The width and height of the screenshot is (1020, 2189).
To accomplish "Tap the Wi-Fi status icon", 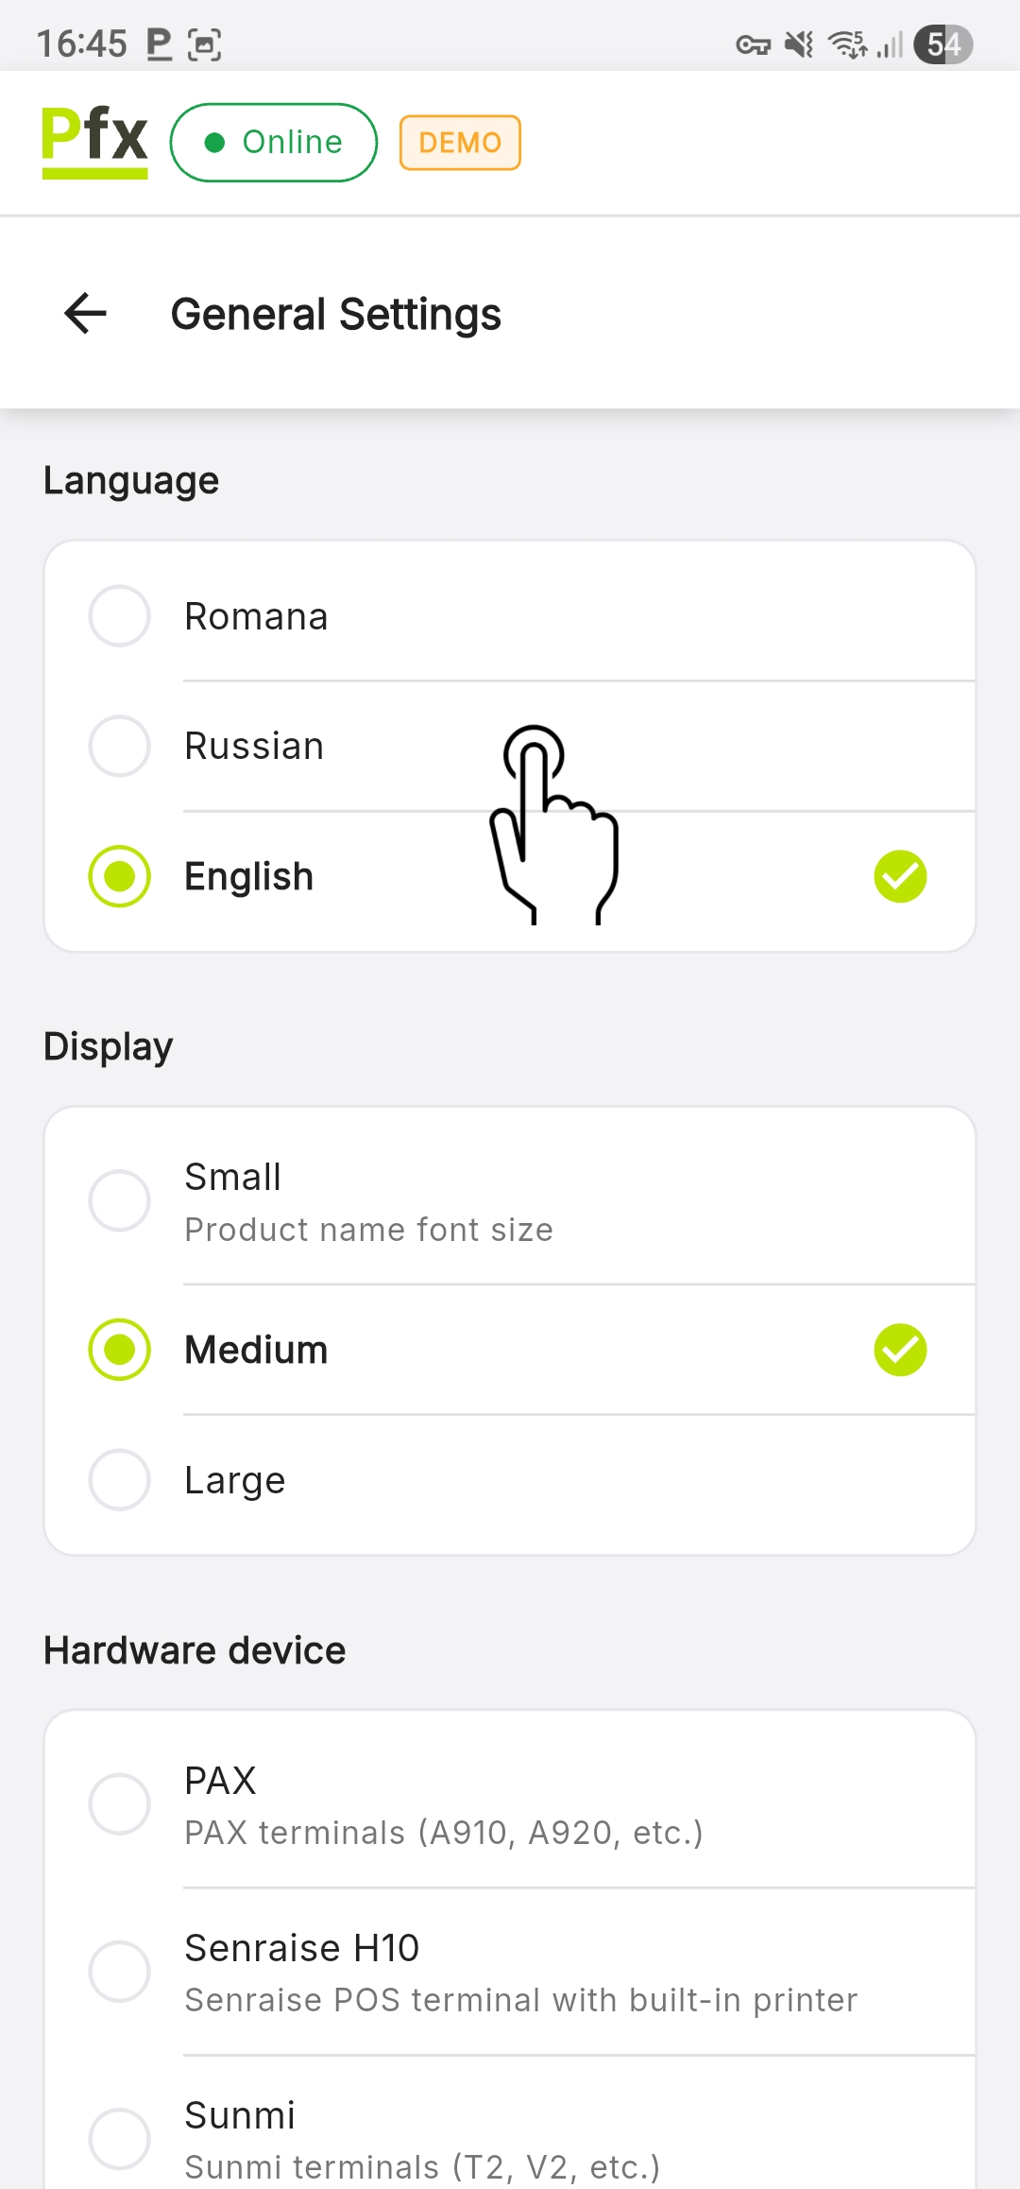I will point(847,44).
